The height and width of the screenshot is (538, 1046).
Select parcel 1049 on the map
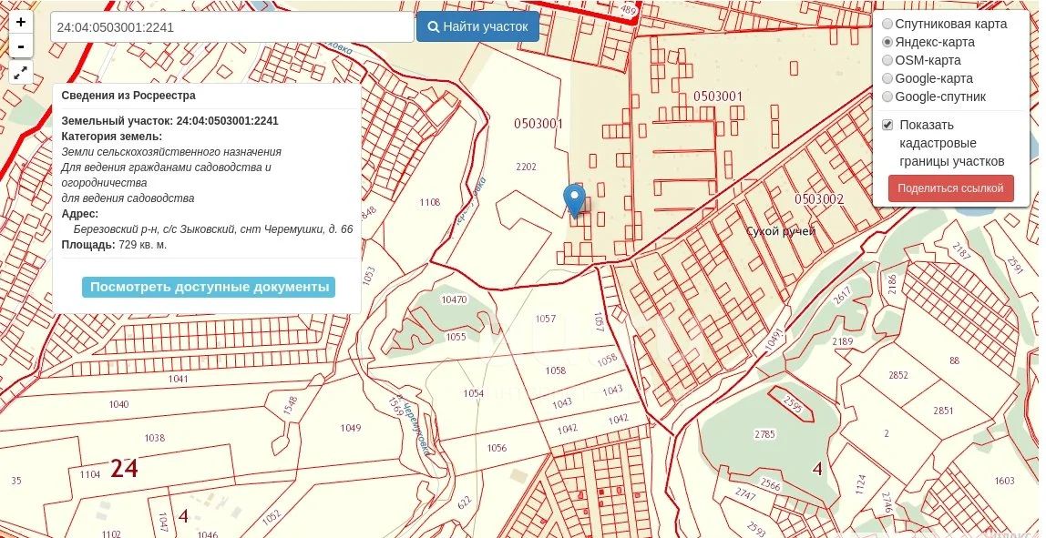(350, 428)
